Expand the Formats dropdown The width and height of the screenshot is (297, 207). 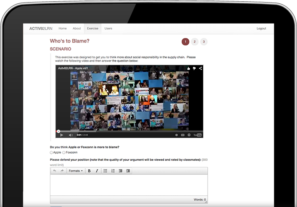click(76, 171)
